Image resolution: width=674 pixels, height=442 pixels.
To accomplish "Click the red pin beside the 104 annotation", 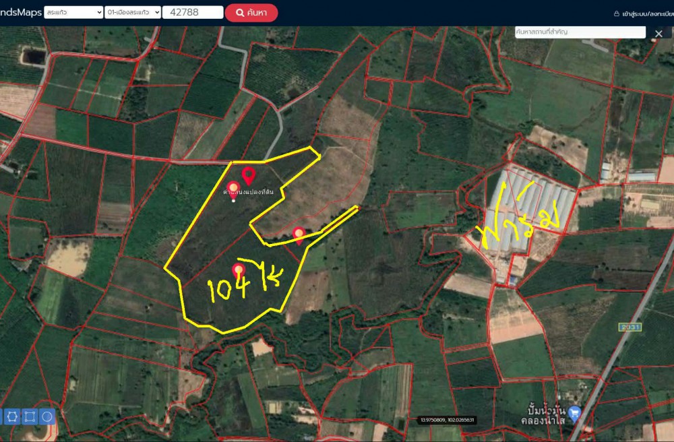I will pos(238,270).
